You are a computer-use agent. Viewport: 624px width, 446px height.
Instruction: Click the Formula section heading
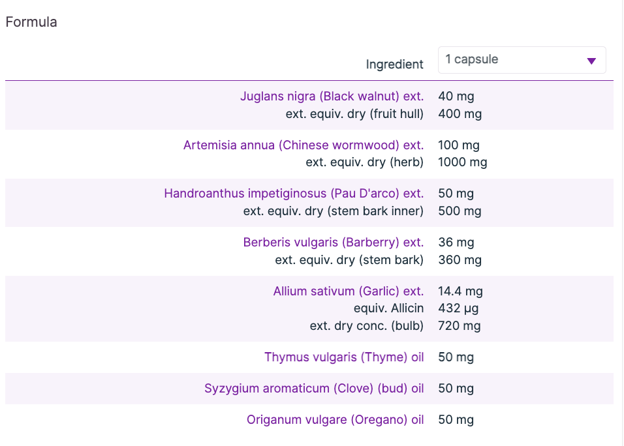[x=31, y=22]
